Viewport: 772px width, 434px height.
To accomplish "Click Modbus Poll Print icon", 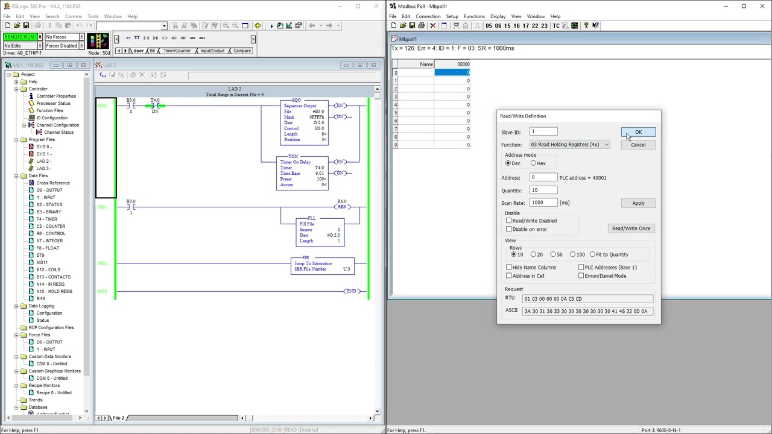I will tap(421, 25).
